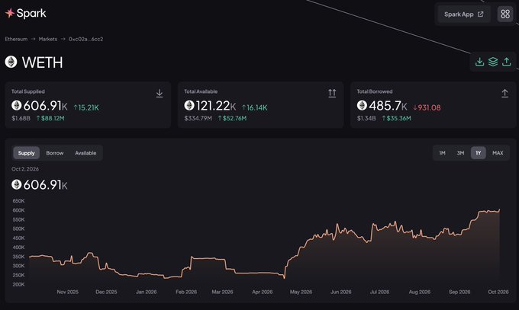This screenshot has width=519, height=310.
Task: Click the green download arrow icon
Action: tap(479, 62)
